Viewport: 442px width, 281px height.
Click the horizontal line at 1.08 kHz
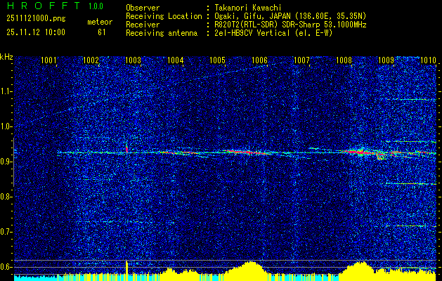pos(411,99)
